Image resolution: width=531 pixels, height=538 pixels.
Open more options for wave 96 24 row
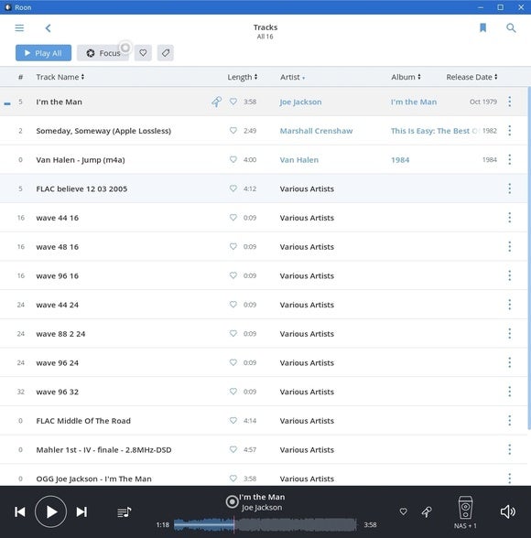[510, 362]
